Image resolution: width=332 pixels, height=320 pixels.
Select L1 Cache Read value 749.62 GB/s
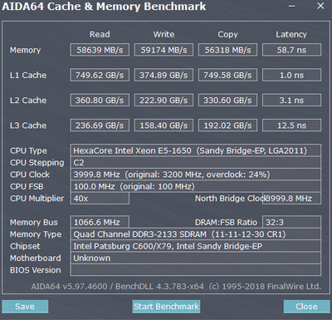(x=100, y=75)
